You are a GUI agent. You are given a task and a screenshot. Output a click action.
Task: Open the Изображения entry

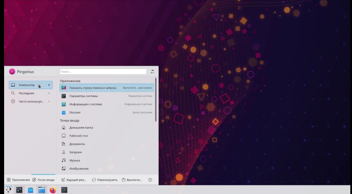[x=107, y=169]
